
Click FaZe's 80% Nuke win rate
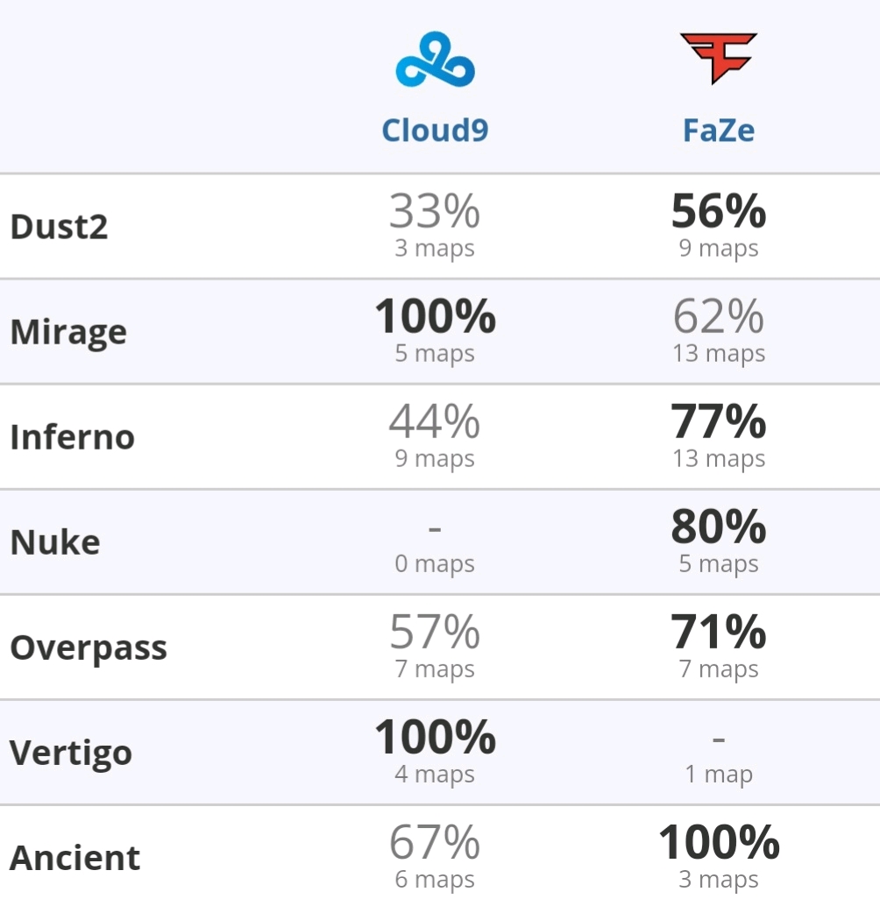[x=718, y=527]
